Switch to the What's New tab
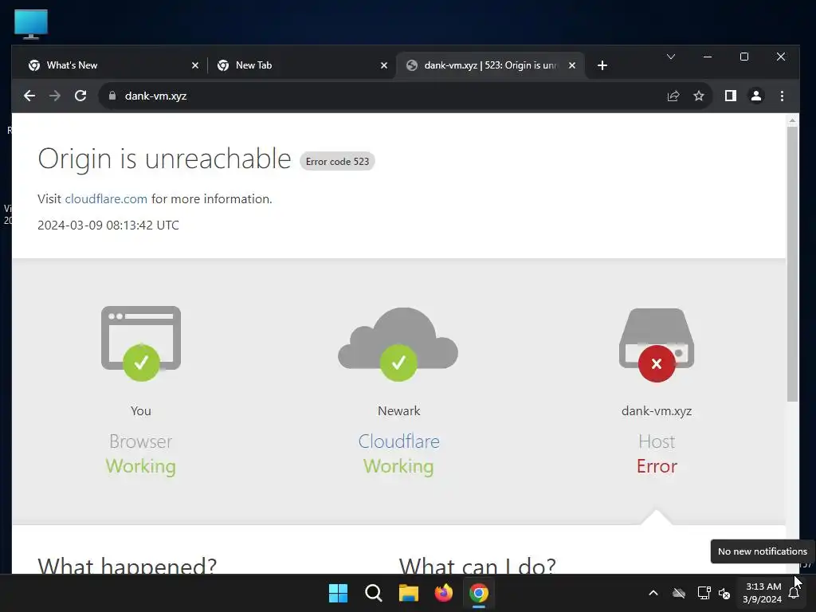816x612 pixels. click(x=111, y=65)
